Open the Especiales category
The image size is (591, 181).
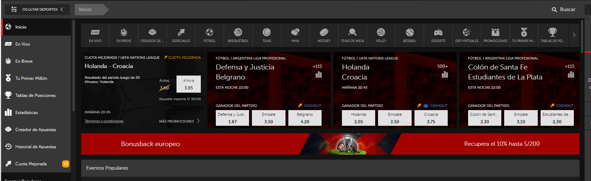point(181,35)
